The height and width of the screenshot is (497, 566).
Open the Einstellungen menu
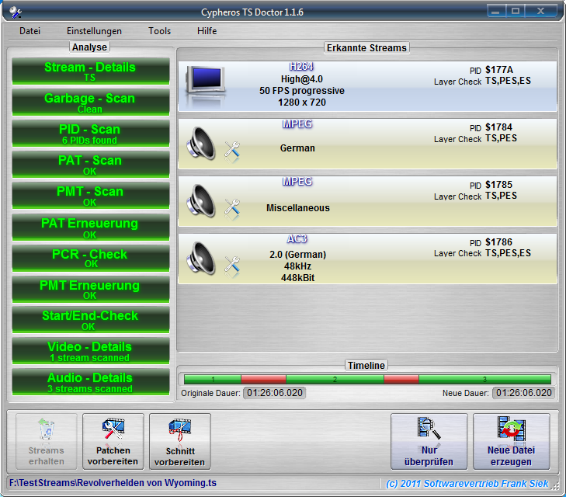click(94, 31)
